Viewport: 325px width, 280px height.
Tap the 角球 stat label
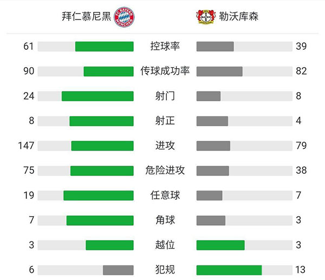point(165,220)
